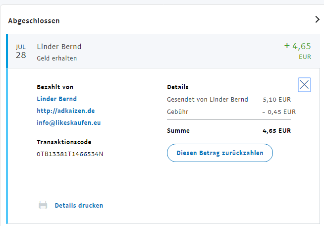Click the Diesen Betrag zurückzahlen button
324x226 pixels.
pyautogui.click(x=219, y=153)
